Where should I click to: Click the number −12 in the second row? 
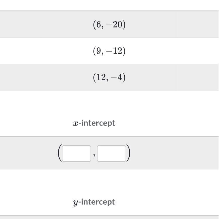(x=115, y=51)
